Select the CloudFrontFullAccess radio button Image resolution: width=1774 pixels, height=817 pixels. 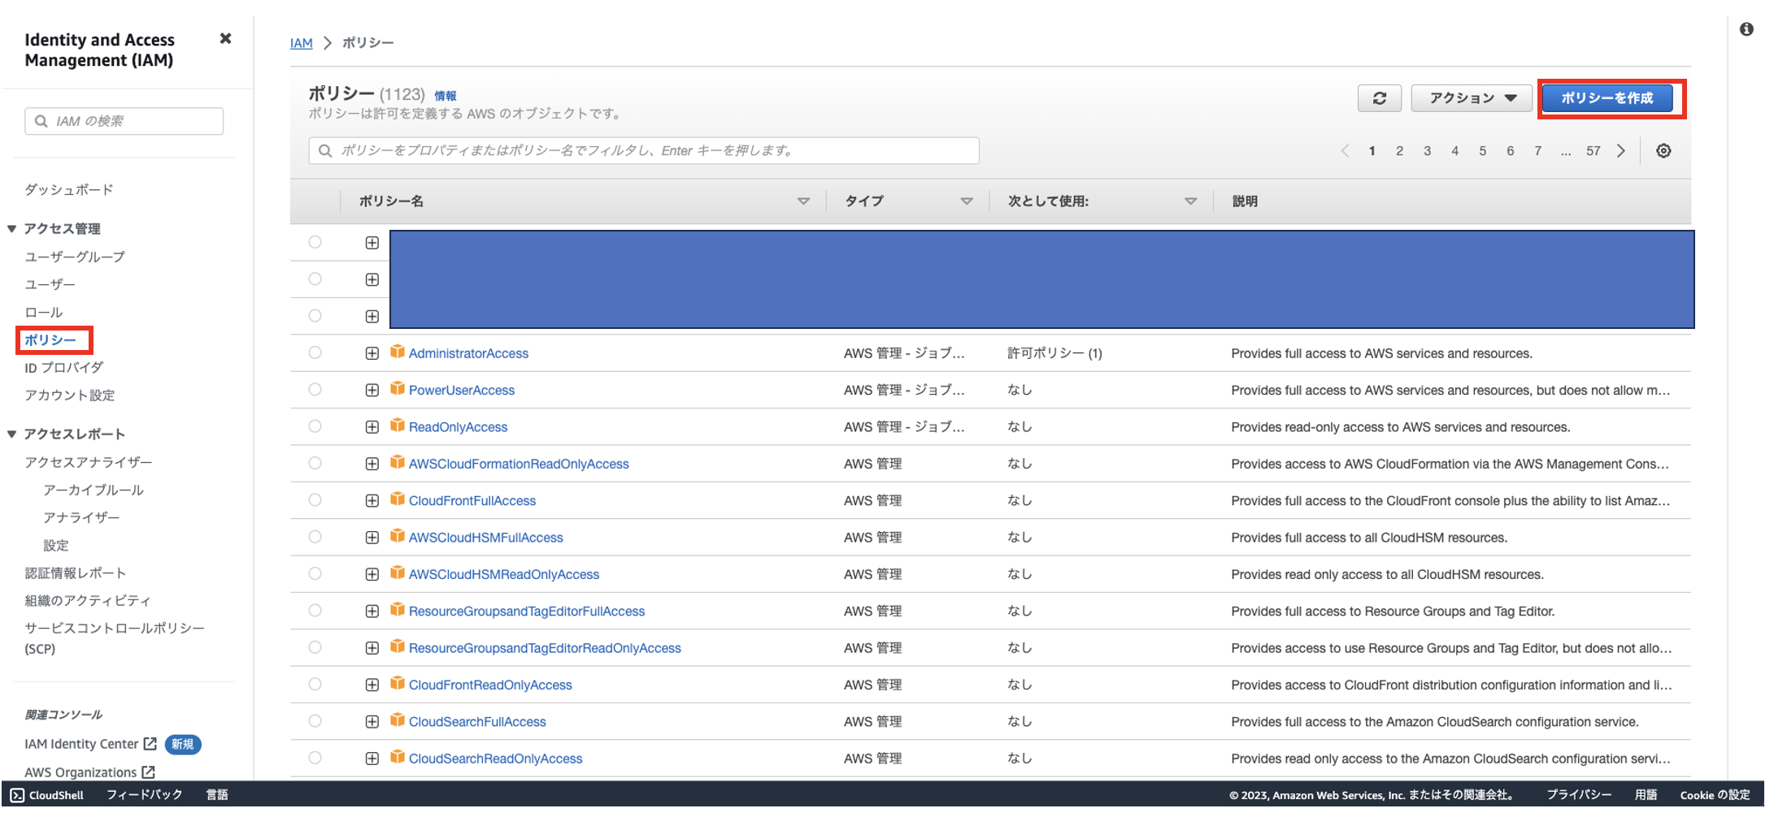[315, 500]
